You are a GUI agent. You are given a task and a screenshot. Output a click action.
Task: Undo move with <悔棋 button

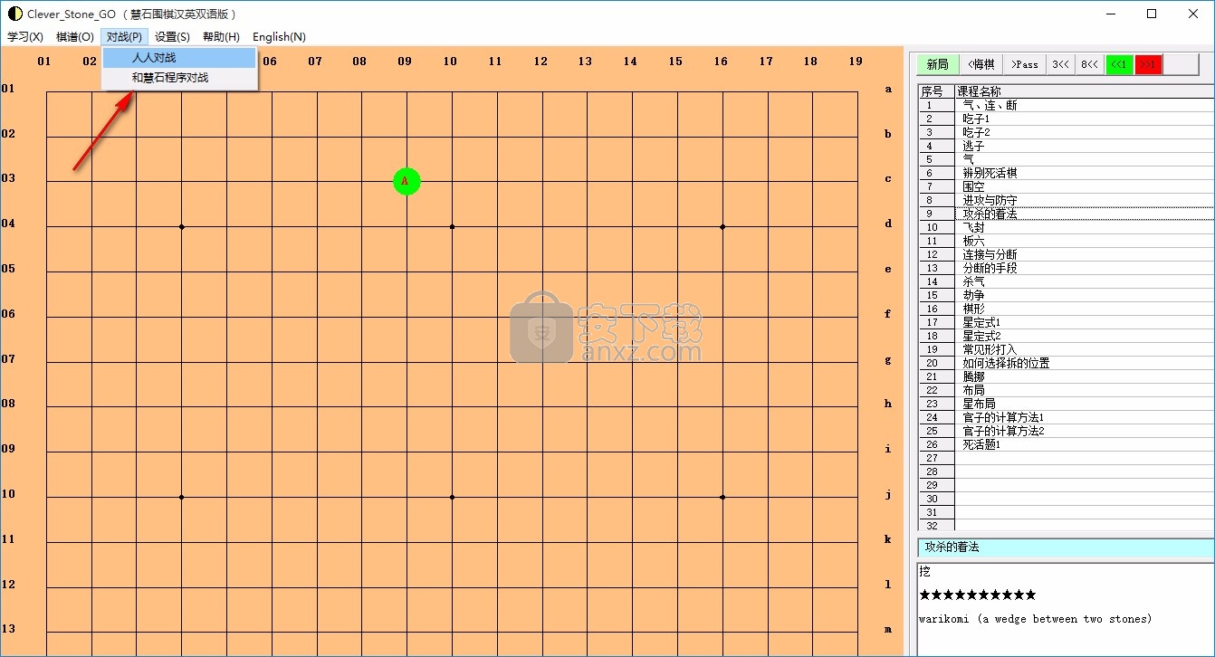pos(981,64)
